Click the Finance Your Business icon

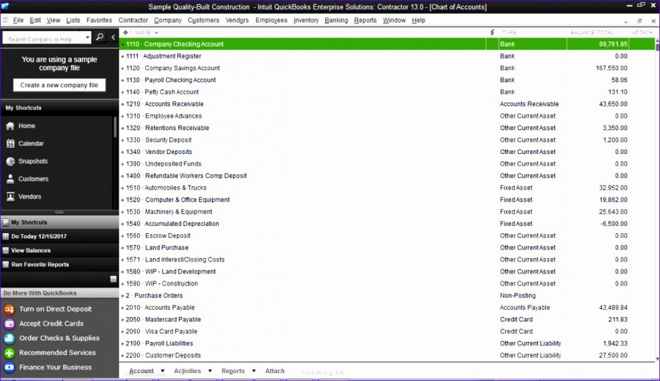9,367
